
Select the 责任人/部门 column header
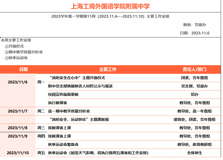[x=194, y=70]
